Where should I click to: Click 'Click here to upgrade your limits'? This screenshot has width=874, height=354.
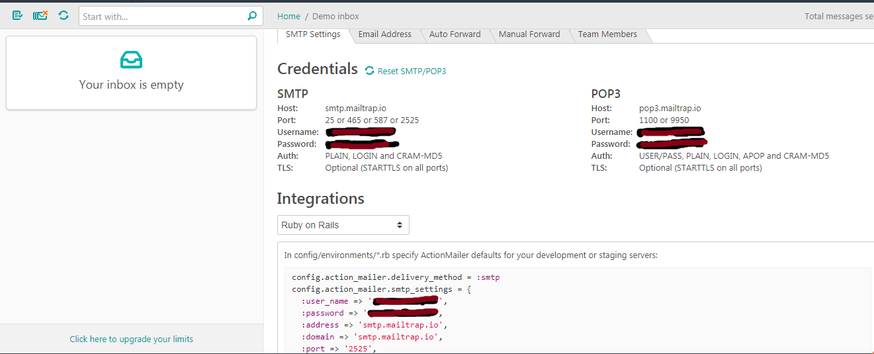point(132,339)
